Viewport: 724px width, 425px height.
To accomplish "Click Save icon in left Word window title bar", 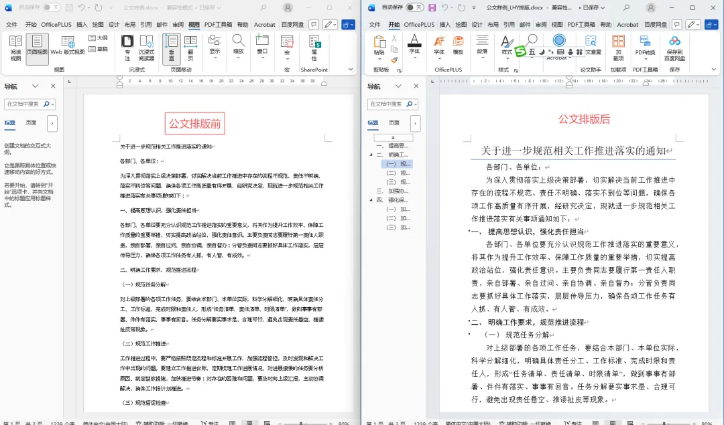I will point(69,7).
